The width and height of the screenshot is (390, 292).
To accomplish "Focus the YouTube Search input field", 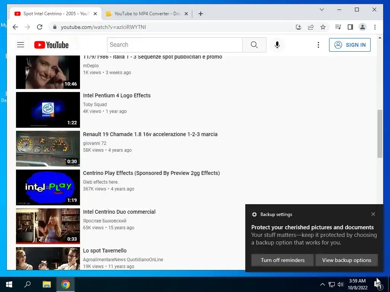I will click(175, 45).
